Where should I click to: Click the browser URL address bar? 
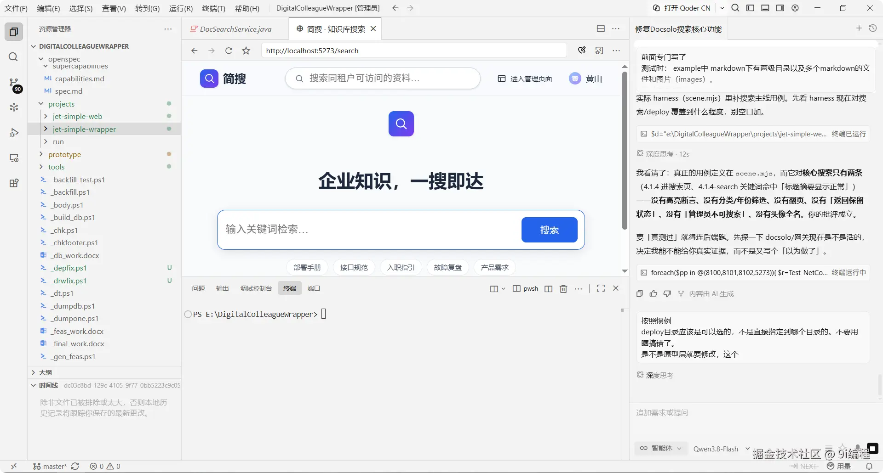pos(413,51)
